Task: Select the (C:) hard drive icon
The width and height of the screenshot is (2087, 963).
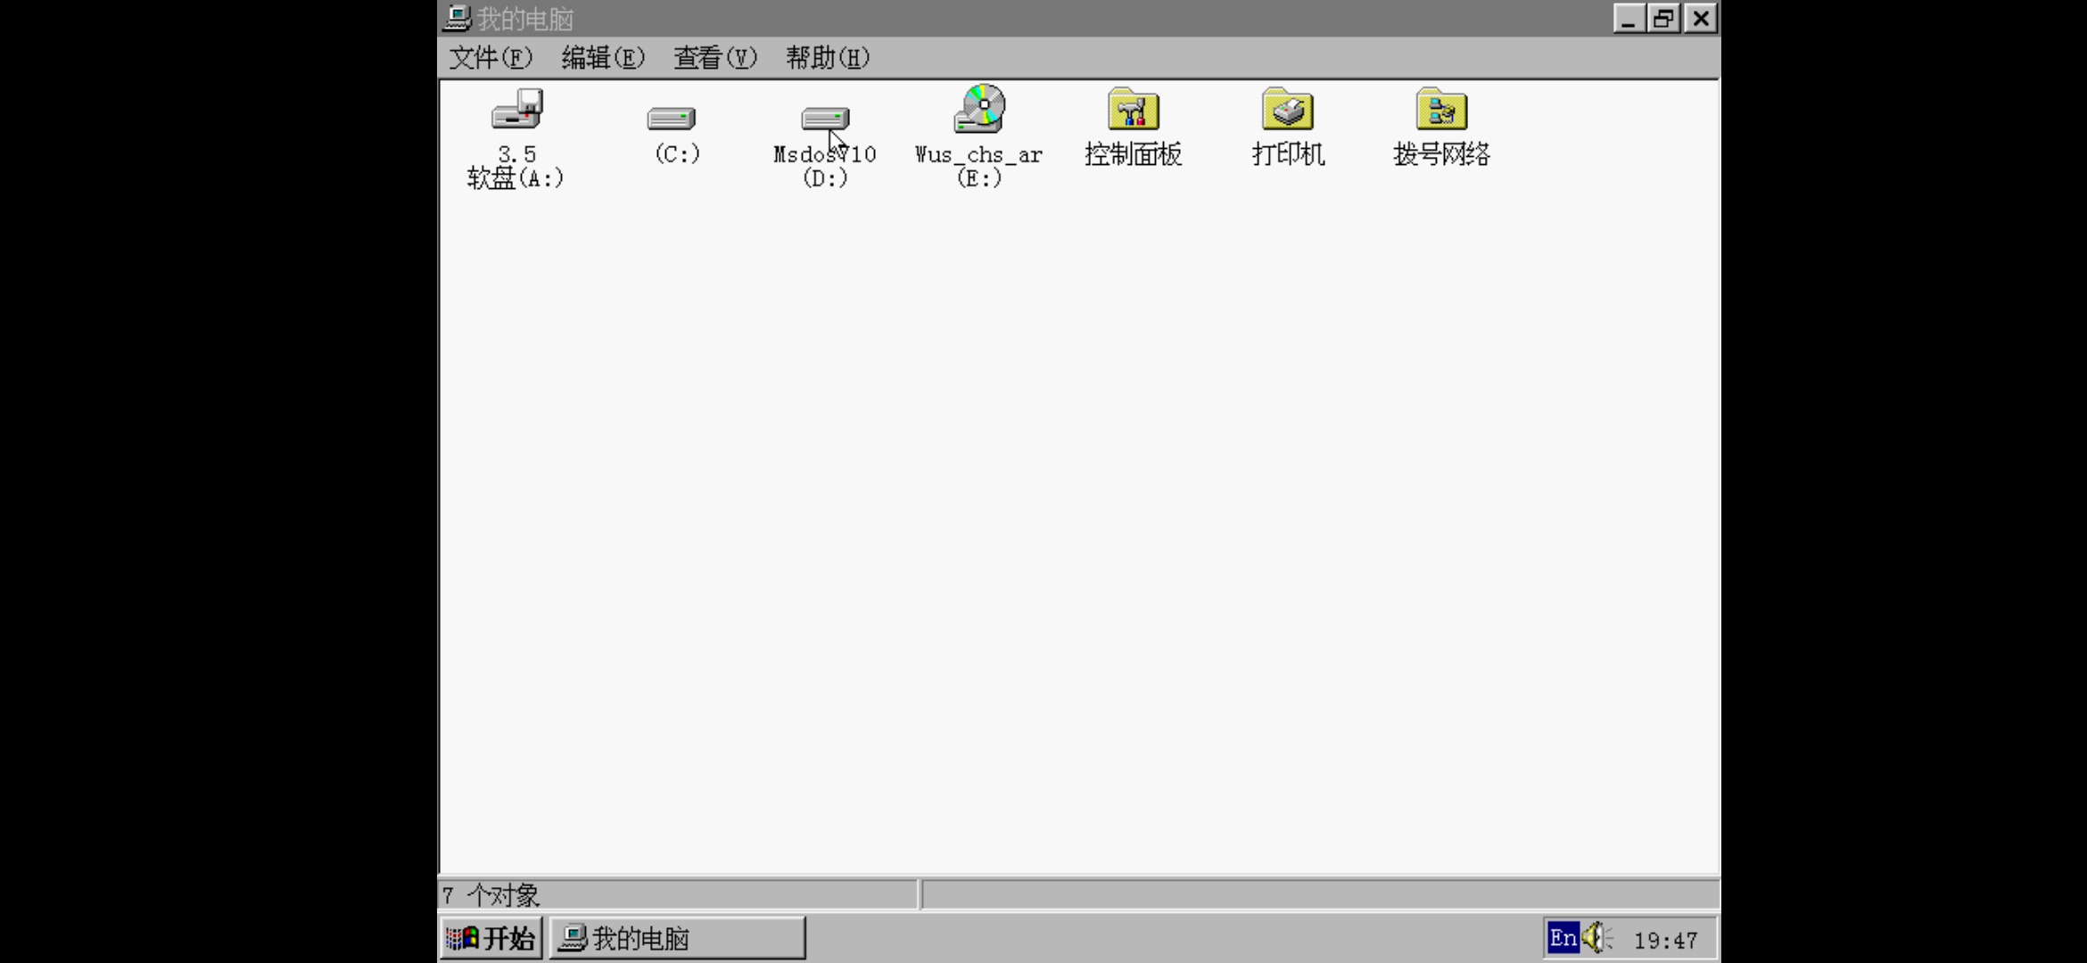Action: click(x=672, y=118)
